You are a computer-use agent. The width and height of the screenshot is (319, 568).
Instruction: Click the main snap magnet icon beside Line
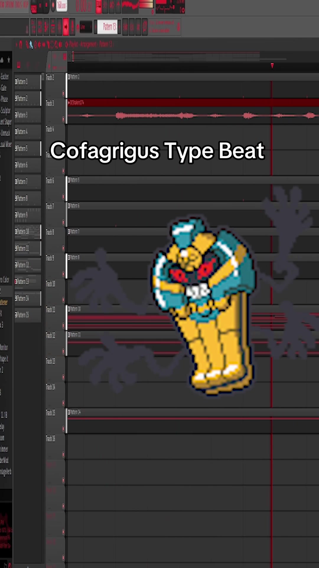[78, 28]
